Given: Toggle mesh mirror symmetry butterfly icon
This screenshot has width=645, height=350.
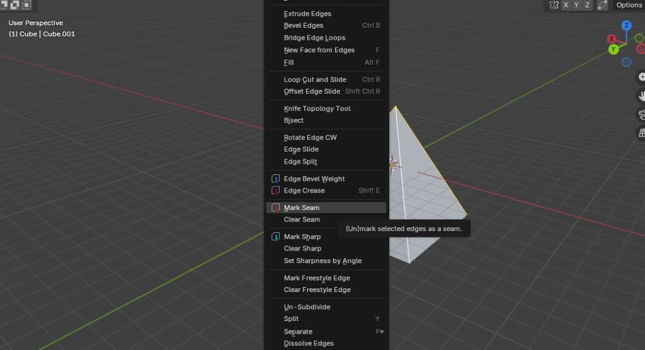Looking at the screenshot, I should point(554,5).
